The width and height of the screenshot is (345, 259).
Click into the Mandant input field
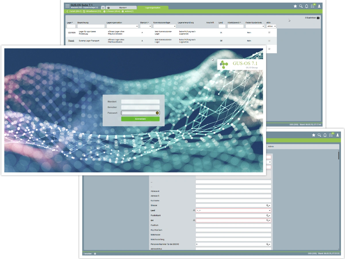pyautogui.click(x=140, y=102)
